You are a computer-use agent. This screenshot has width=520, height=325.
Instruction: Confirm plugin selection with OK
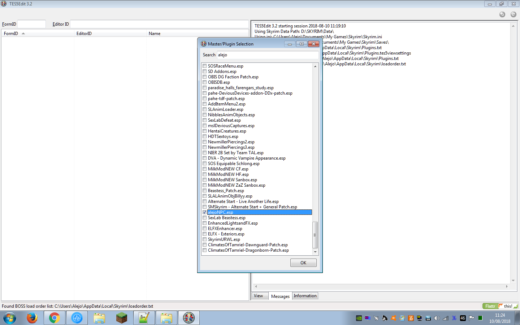tap(303, 263)
